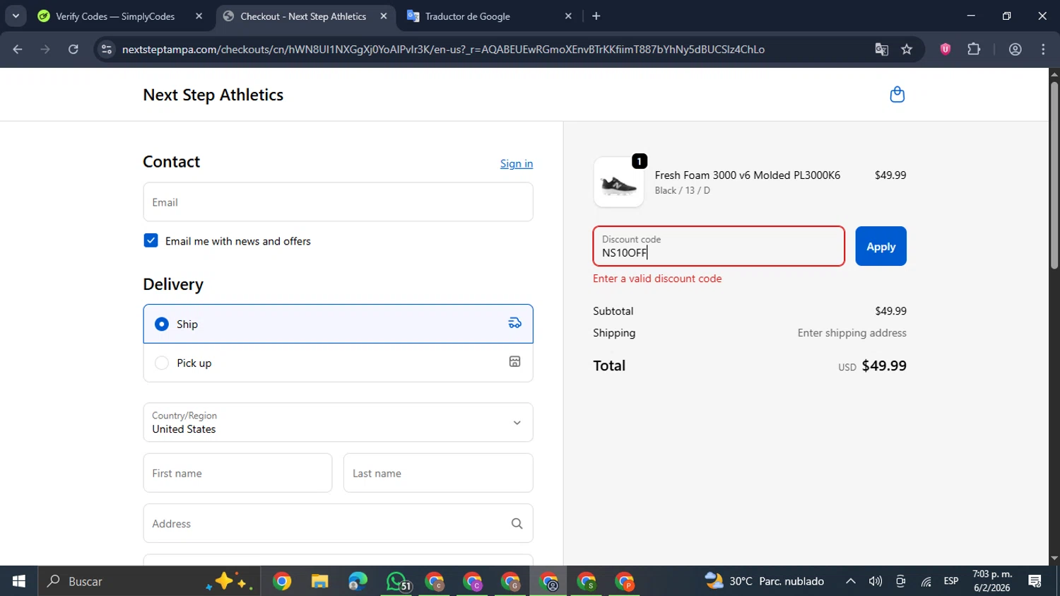The height and width of the screenshot is (596, 1060).
Task: Open the purple shield extension icon
Action: (x=945, y=49)
